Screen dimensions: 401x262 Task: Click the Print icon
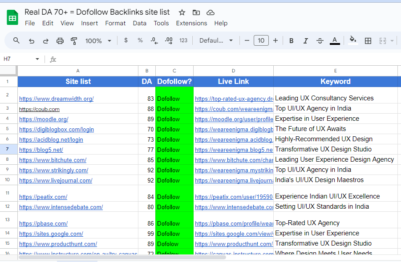point(60,40)
